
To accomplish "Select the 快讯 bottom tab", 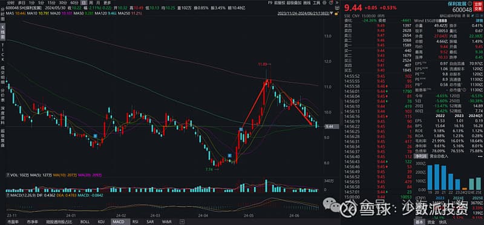I will tap(442, 222).
